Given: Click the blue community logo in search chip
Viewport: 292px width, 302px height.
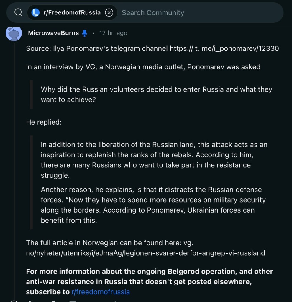Looking at the screenshot, I should click(x=35, y=13).
